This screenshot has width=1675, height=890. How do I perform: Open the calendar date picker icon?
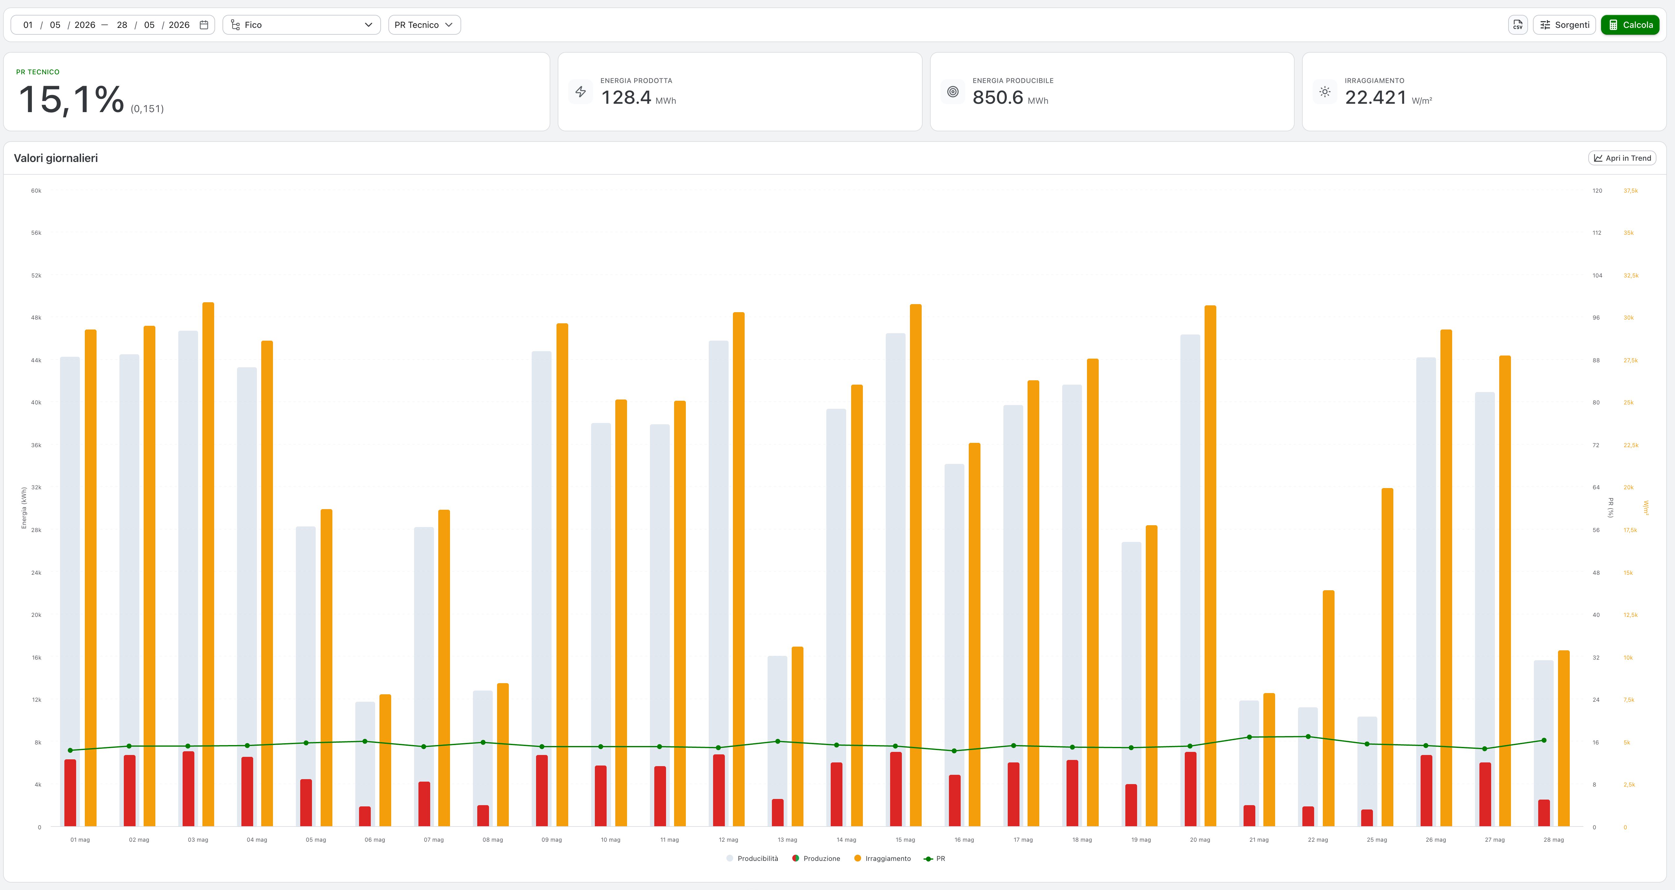[204, 25]
